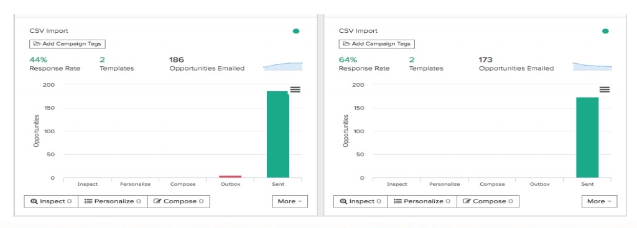Screen dimensions: 637x228
Task: Add Campaign Tags on the right campaign
Action: tap(376, 43)
